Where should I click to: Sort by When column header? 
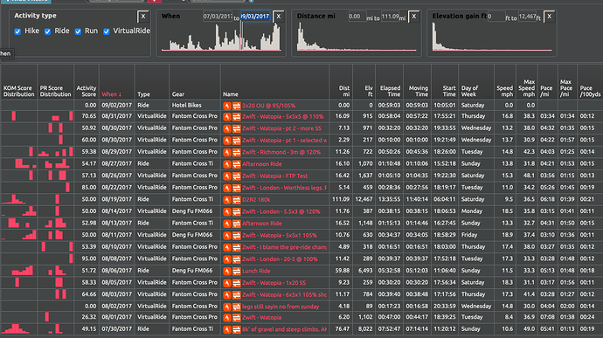click(x=111, y=94)
